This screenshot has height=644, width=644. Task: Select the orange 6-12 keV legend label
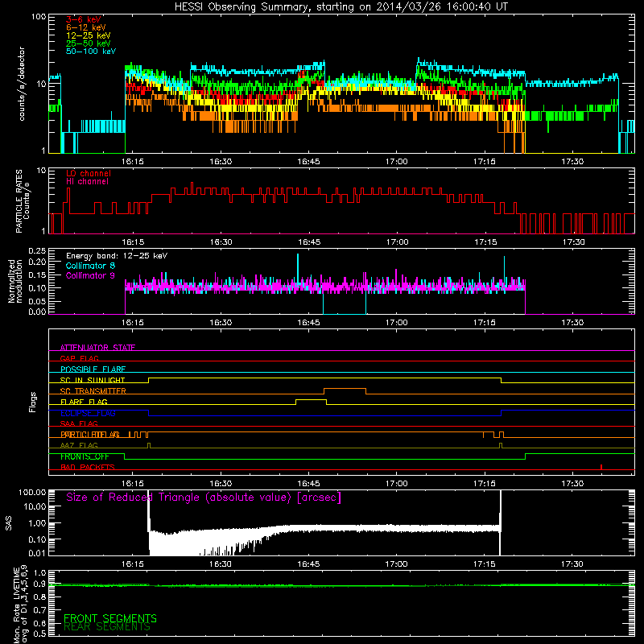[86, 27]
